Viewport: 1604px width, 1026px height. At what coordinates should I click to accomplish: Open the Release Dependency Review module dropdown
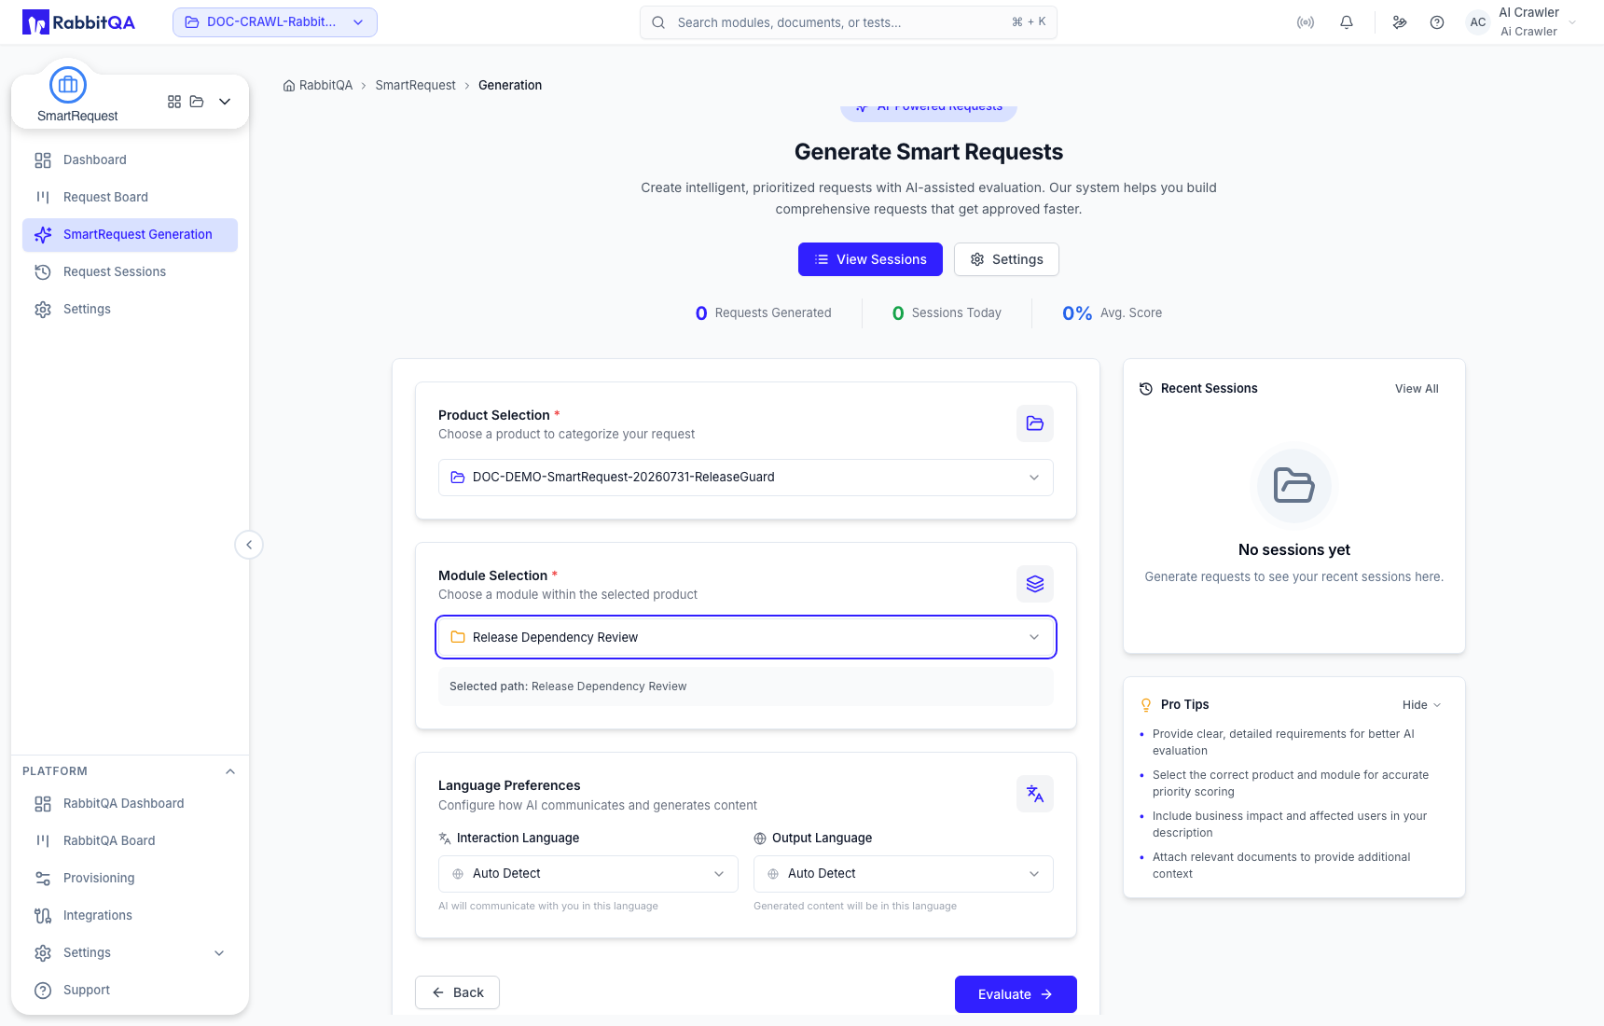[x=746, y=638]
